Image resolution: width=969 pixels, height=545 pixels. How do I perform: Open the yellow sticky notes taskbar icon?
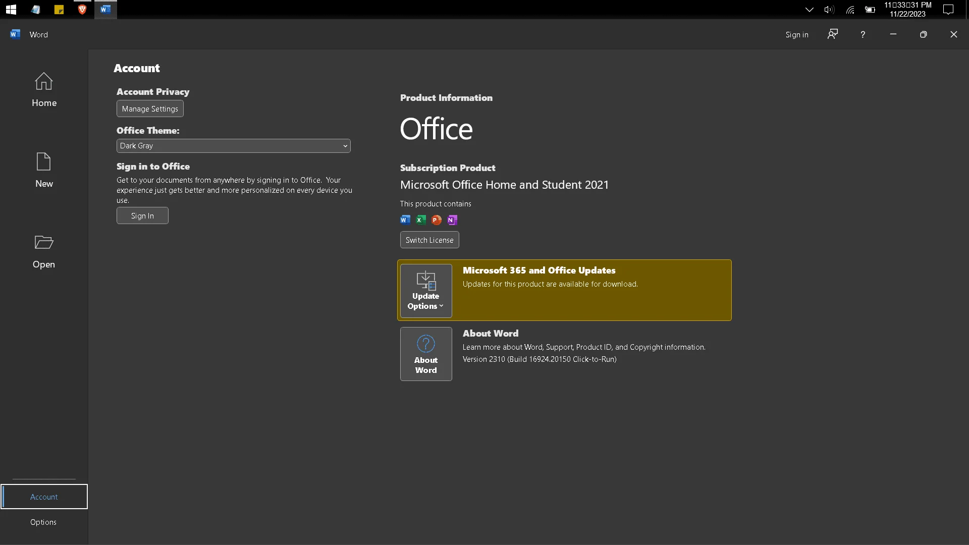(x=59, y=9)
